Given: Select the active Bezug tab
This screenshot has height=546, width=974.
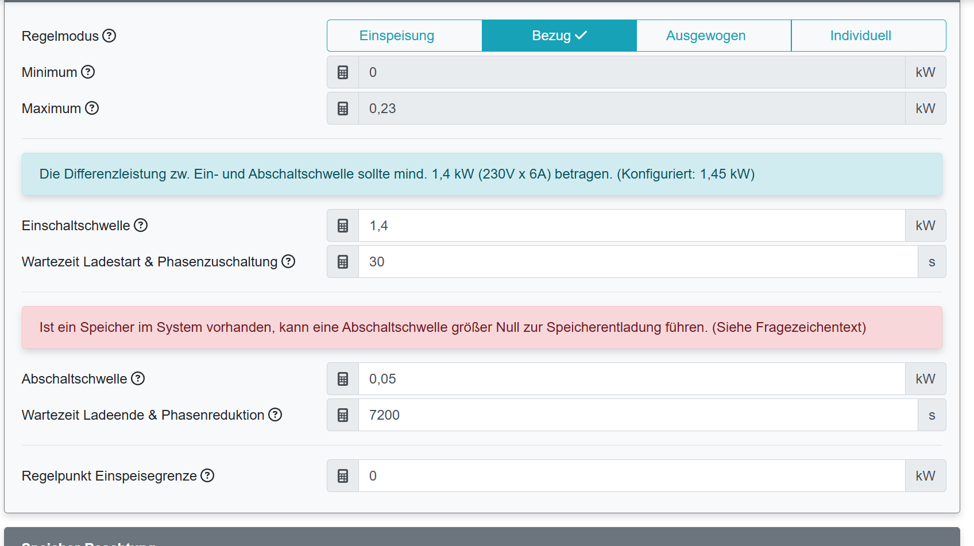Looking at the screenshot, I should click(x=558, y=35).
